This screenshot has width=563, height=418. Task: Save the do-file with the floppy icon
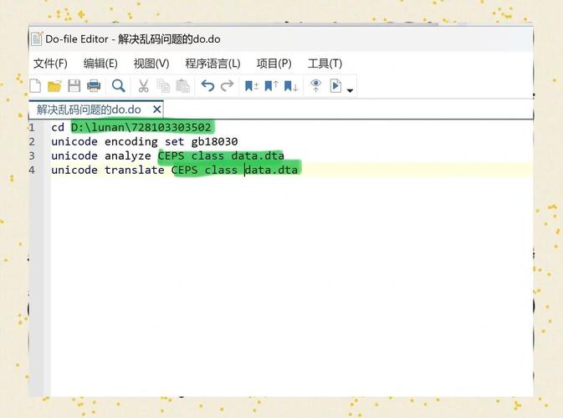click(x=74, y=86)
